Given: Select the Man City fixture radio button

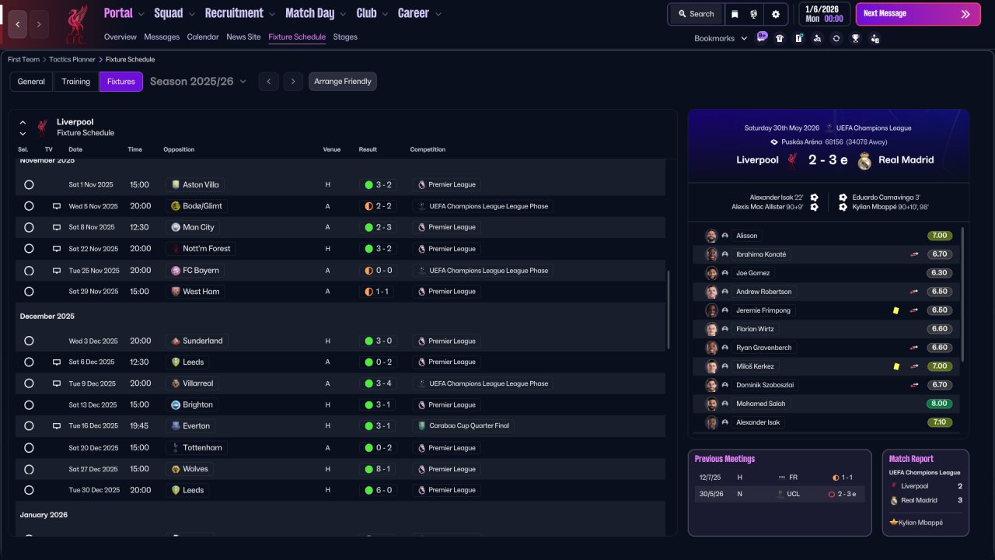Looking at the screenshot, I should tap(29, 227).
